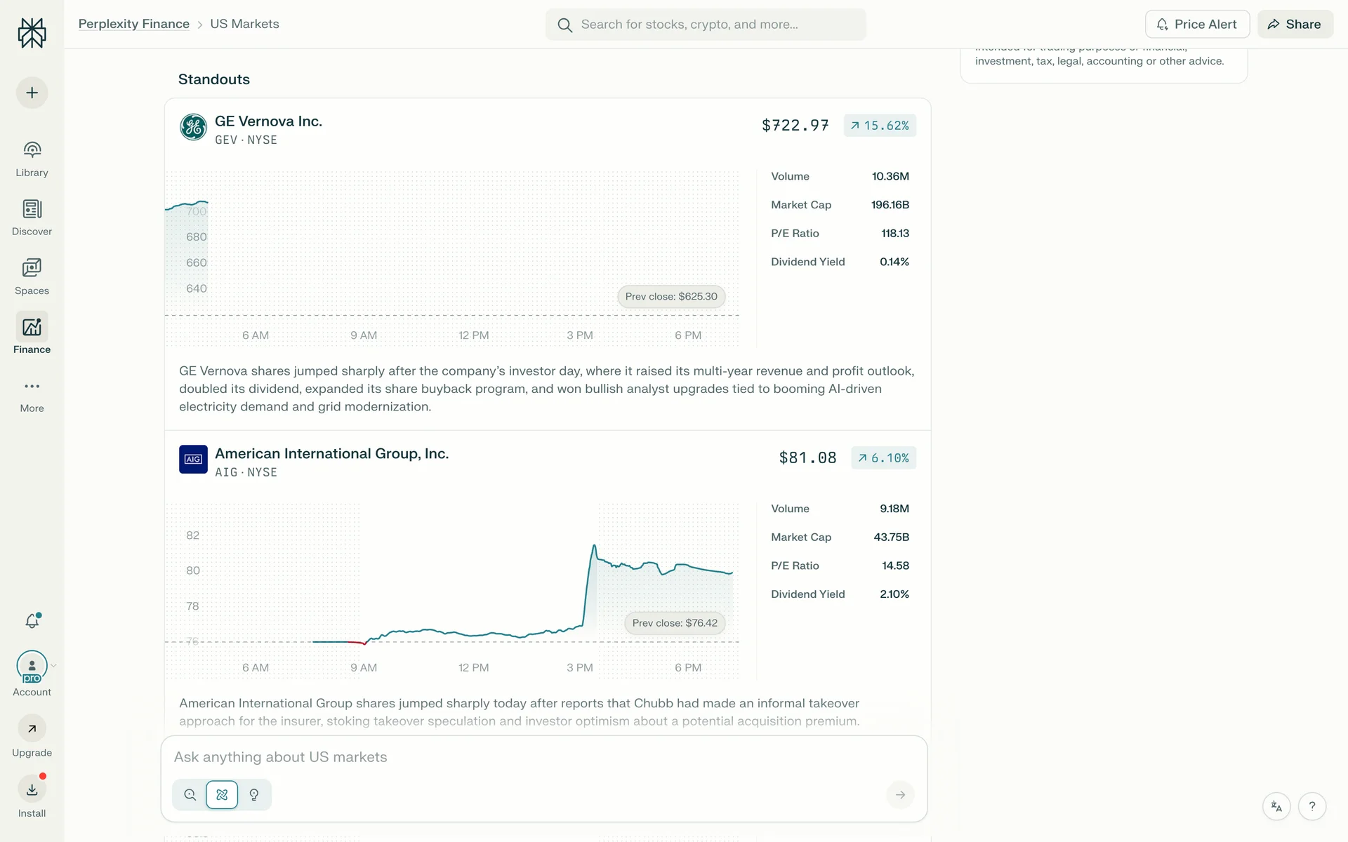This screenshot has height=842, width=1348.
Task: Open notifications bell in sidebar
Action: [32, 621]
